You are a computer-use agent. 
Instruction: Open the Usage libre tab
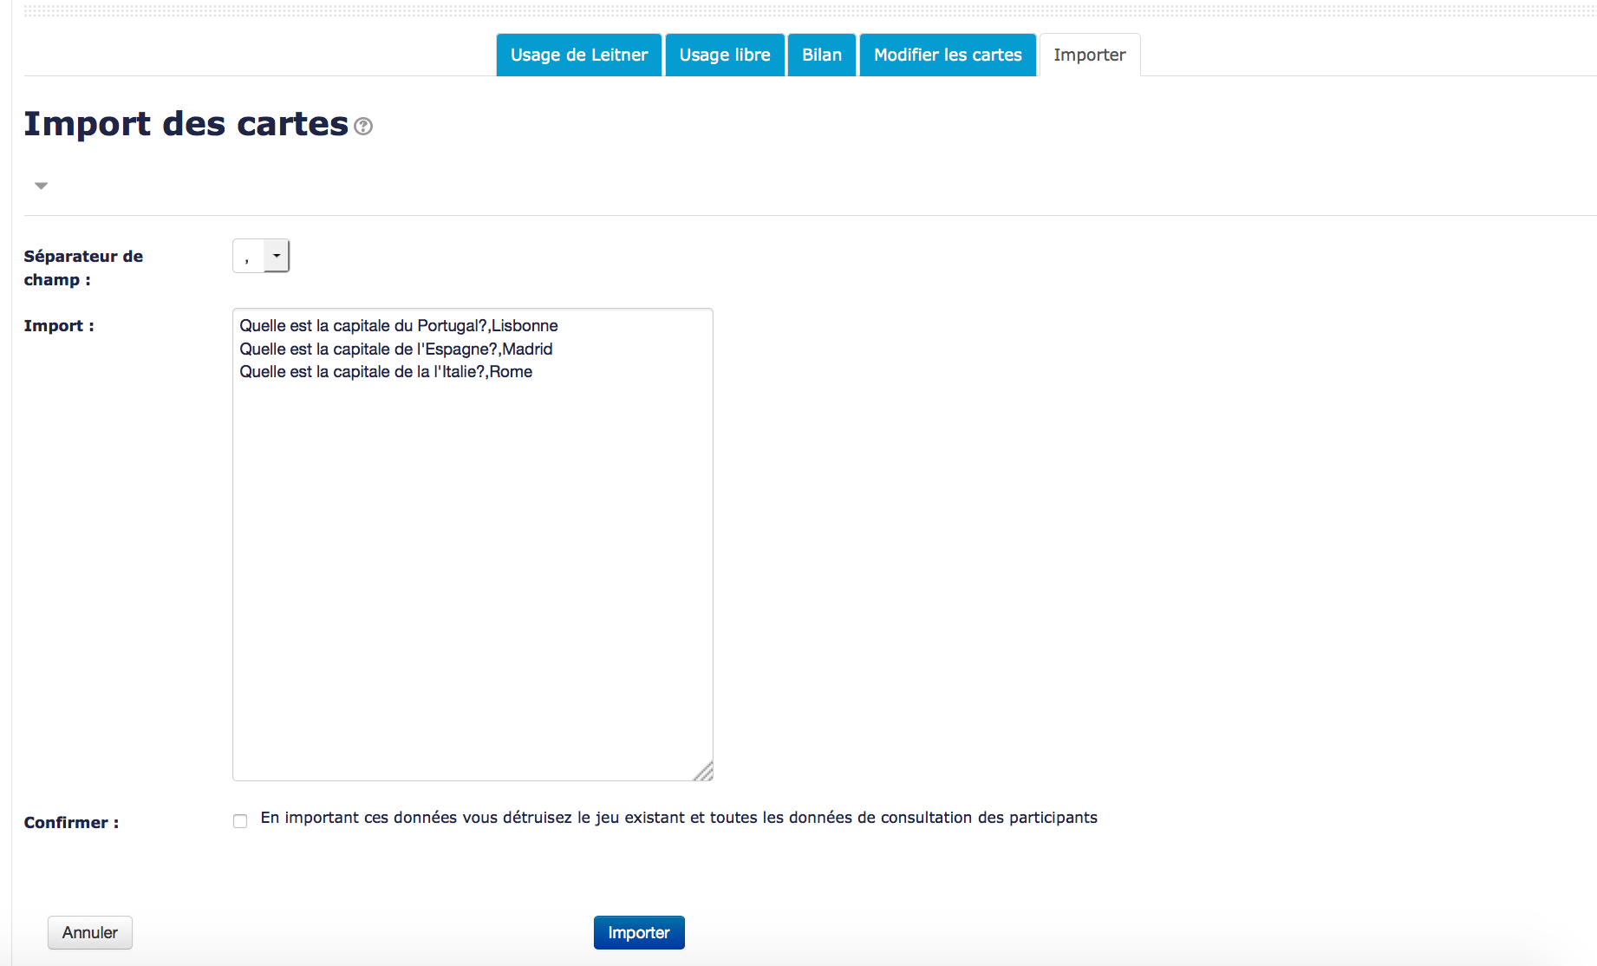[x=724, y=55]
